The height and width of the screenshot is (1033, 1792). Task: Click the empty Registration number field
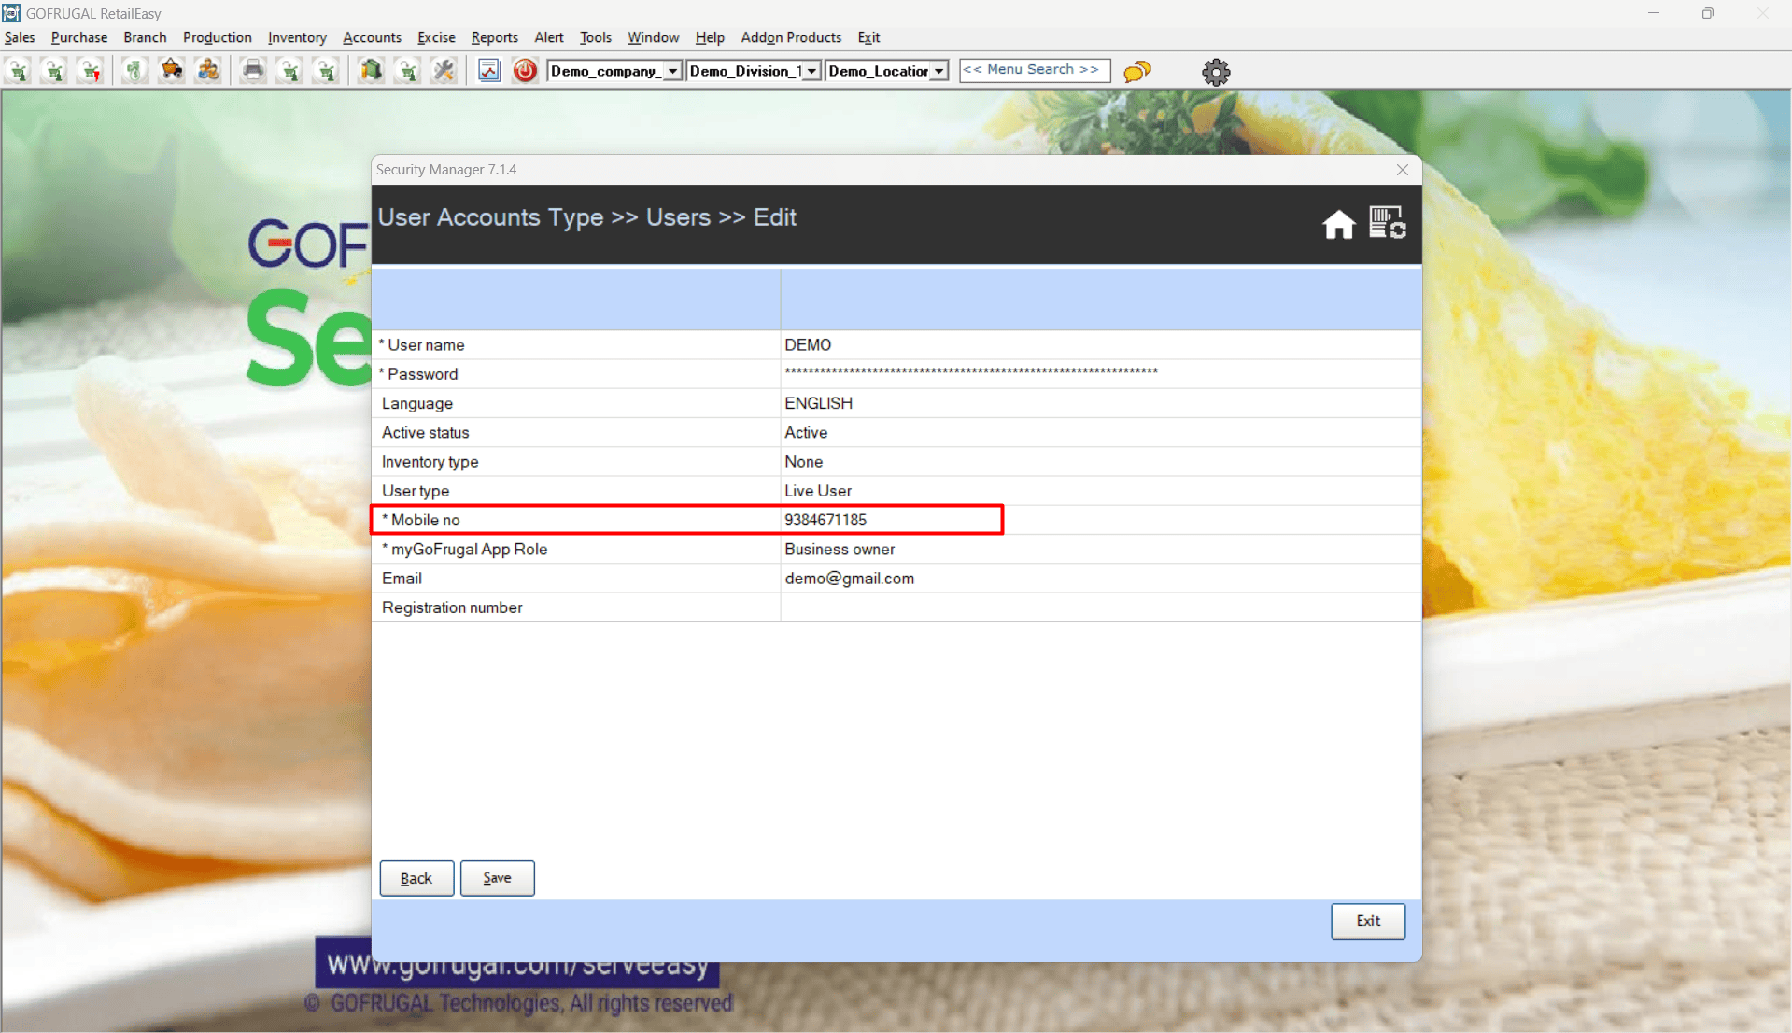click(x=1100, y=607)
